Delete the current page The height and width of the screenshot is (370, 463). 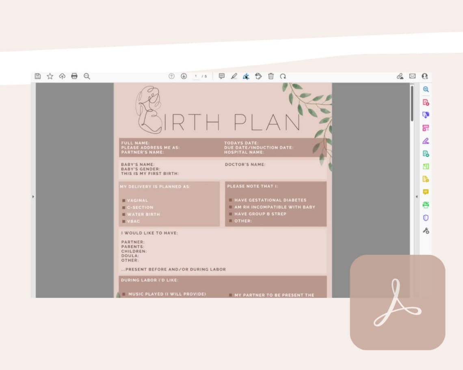point(270,76)
